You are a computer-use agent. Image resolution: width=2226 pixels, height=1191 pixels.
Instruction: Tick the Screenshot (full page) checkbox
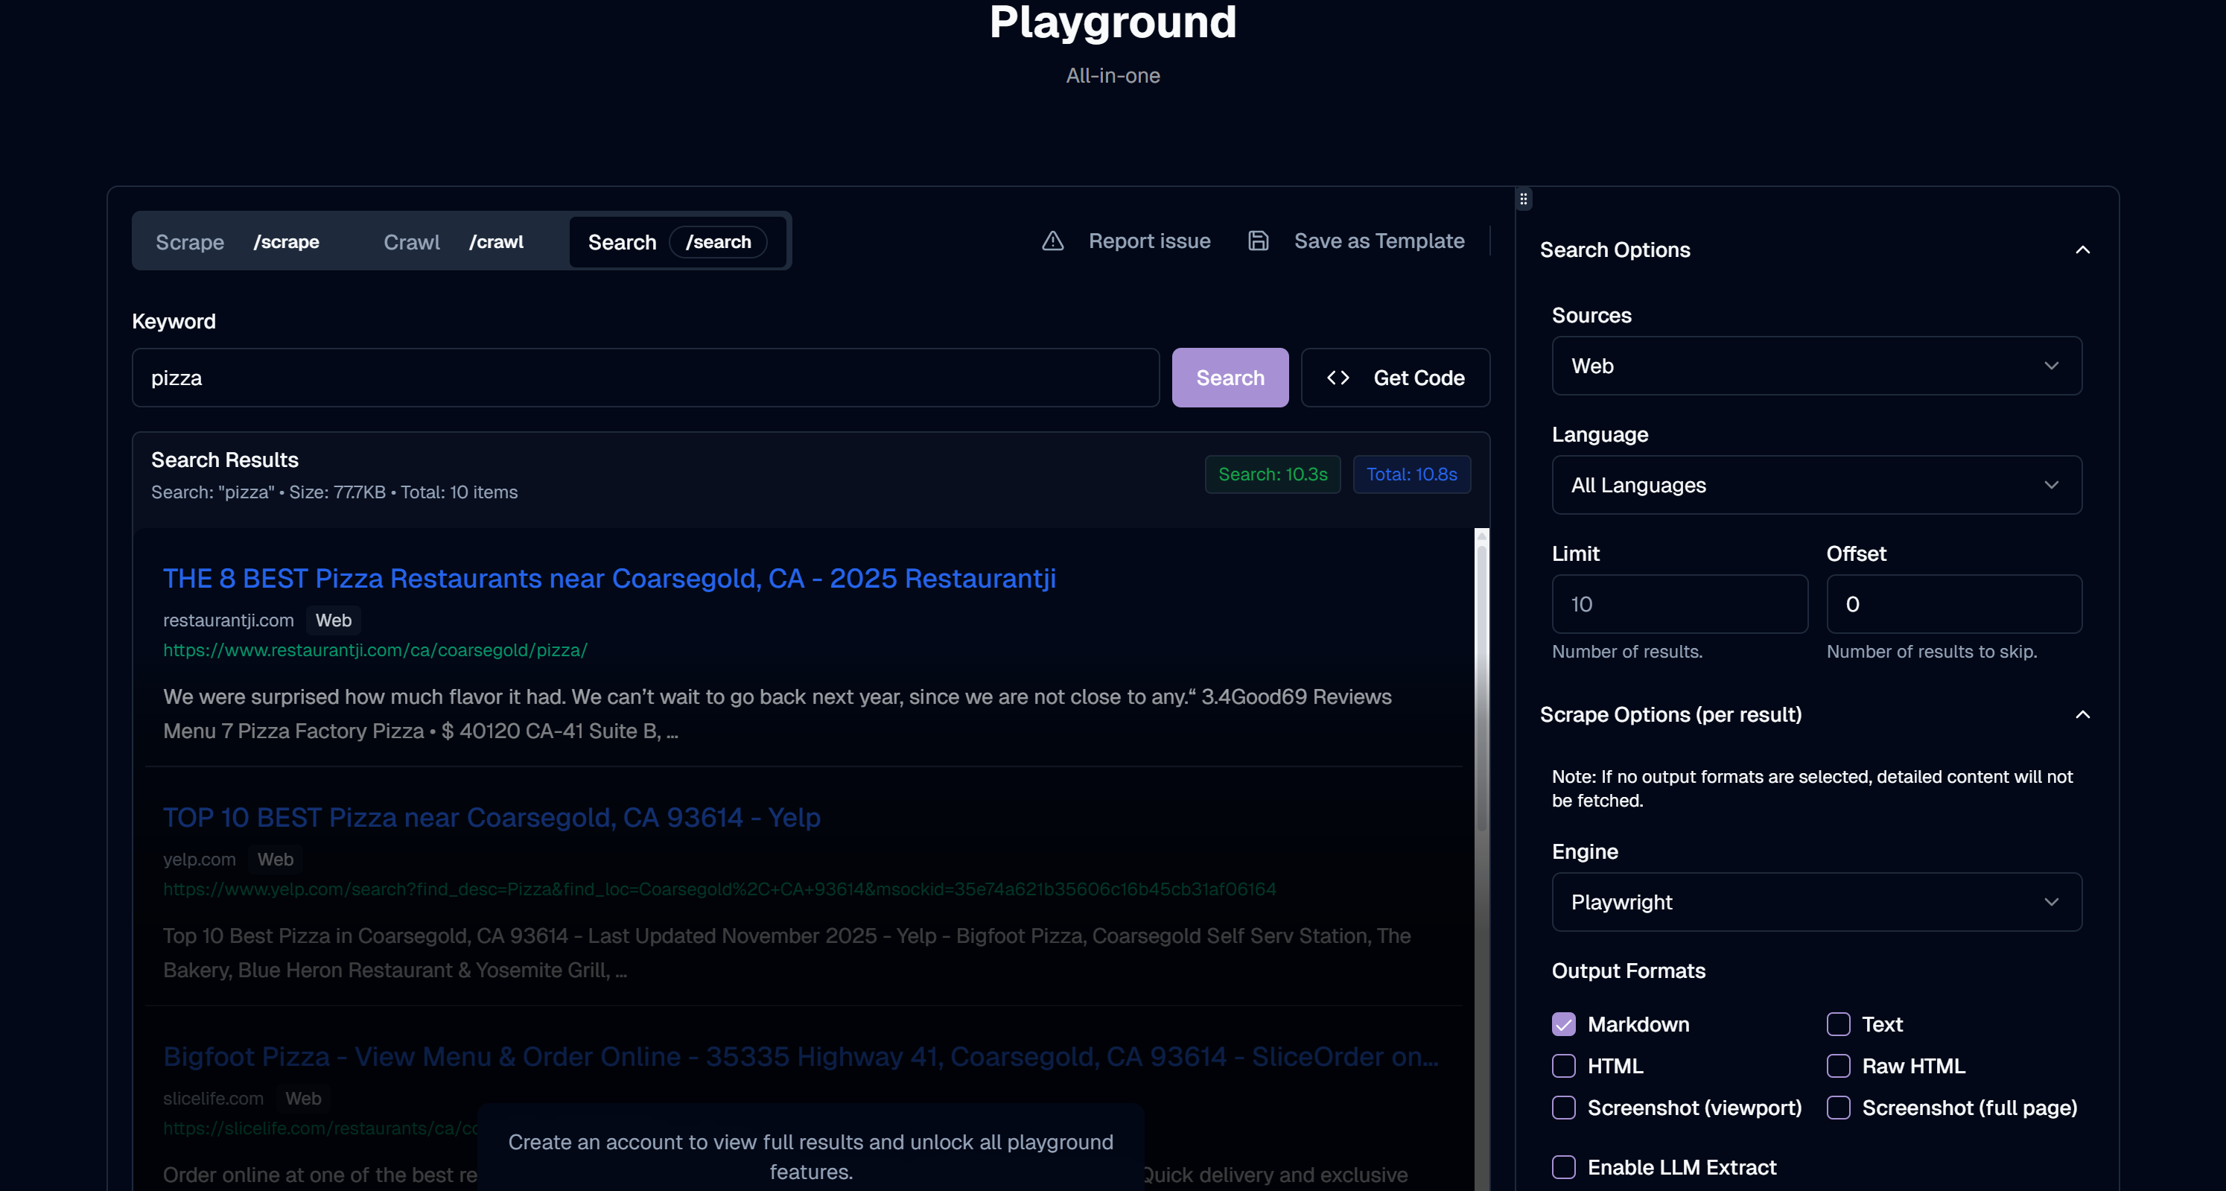[x=1838, y=1107]
